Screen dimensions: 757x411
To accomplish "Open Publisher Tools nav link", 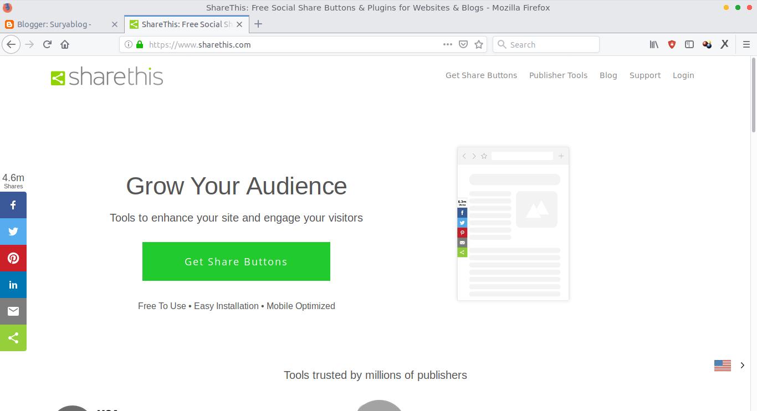I will click(x=558, y=75).
